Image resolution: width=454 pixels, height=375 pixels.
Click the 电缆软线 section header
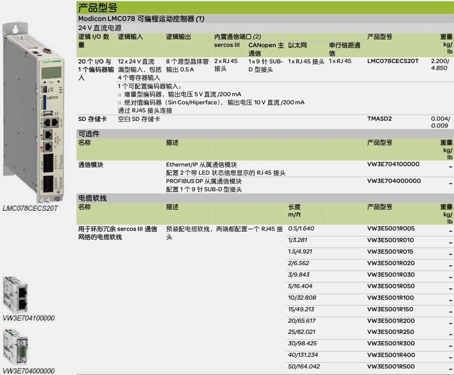tap(93, 198)
